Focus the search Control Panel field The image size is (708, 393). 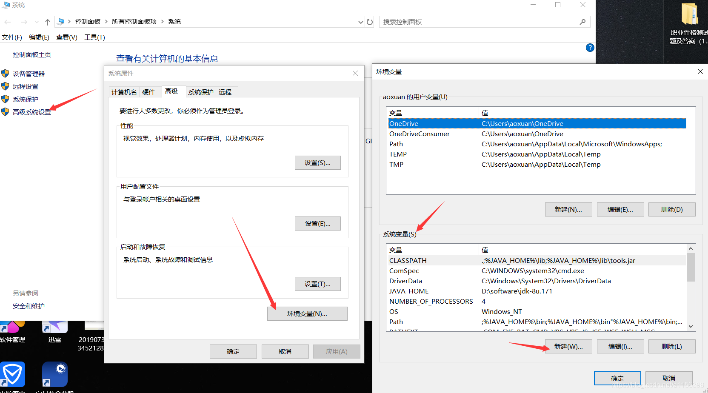click(485, 22)
